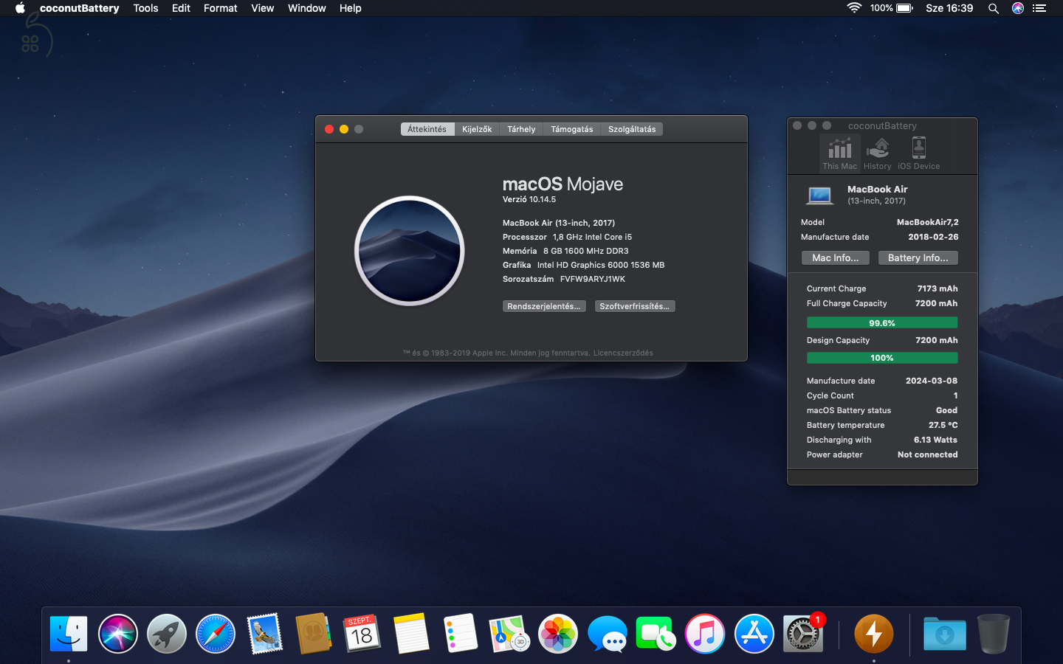Open Notes app in the Dock
This screenshot has height=664, width=1063.
[411, 634]
